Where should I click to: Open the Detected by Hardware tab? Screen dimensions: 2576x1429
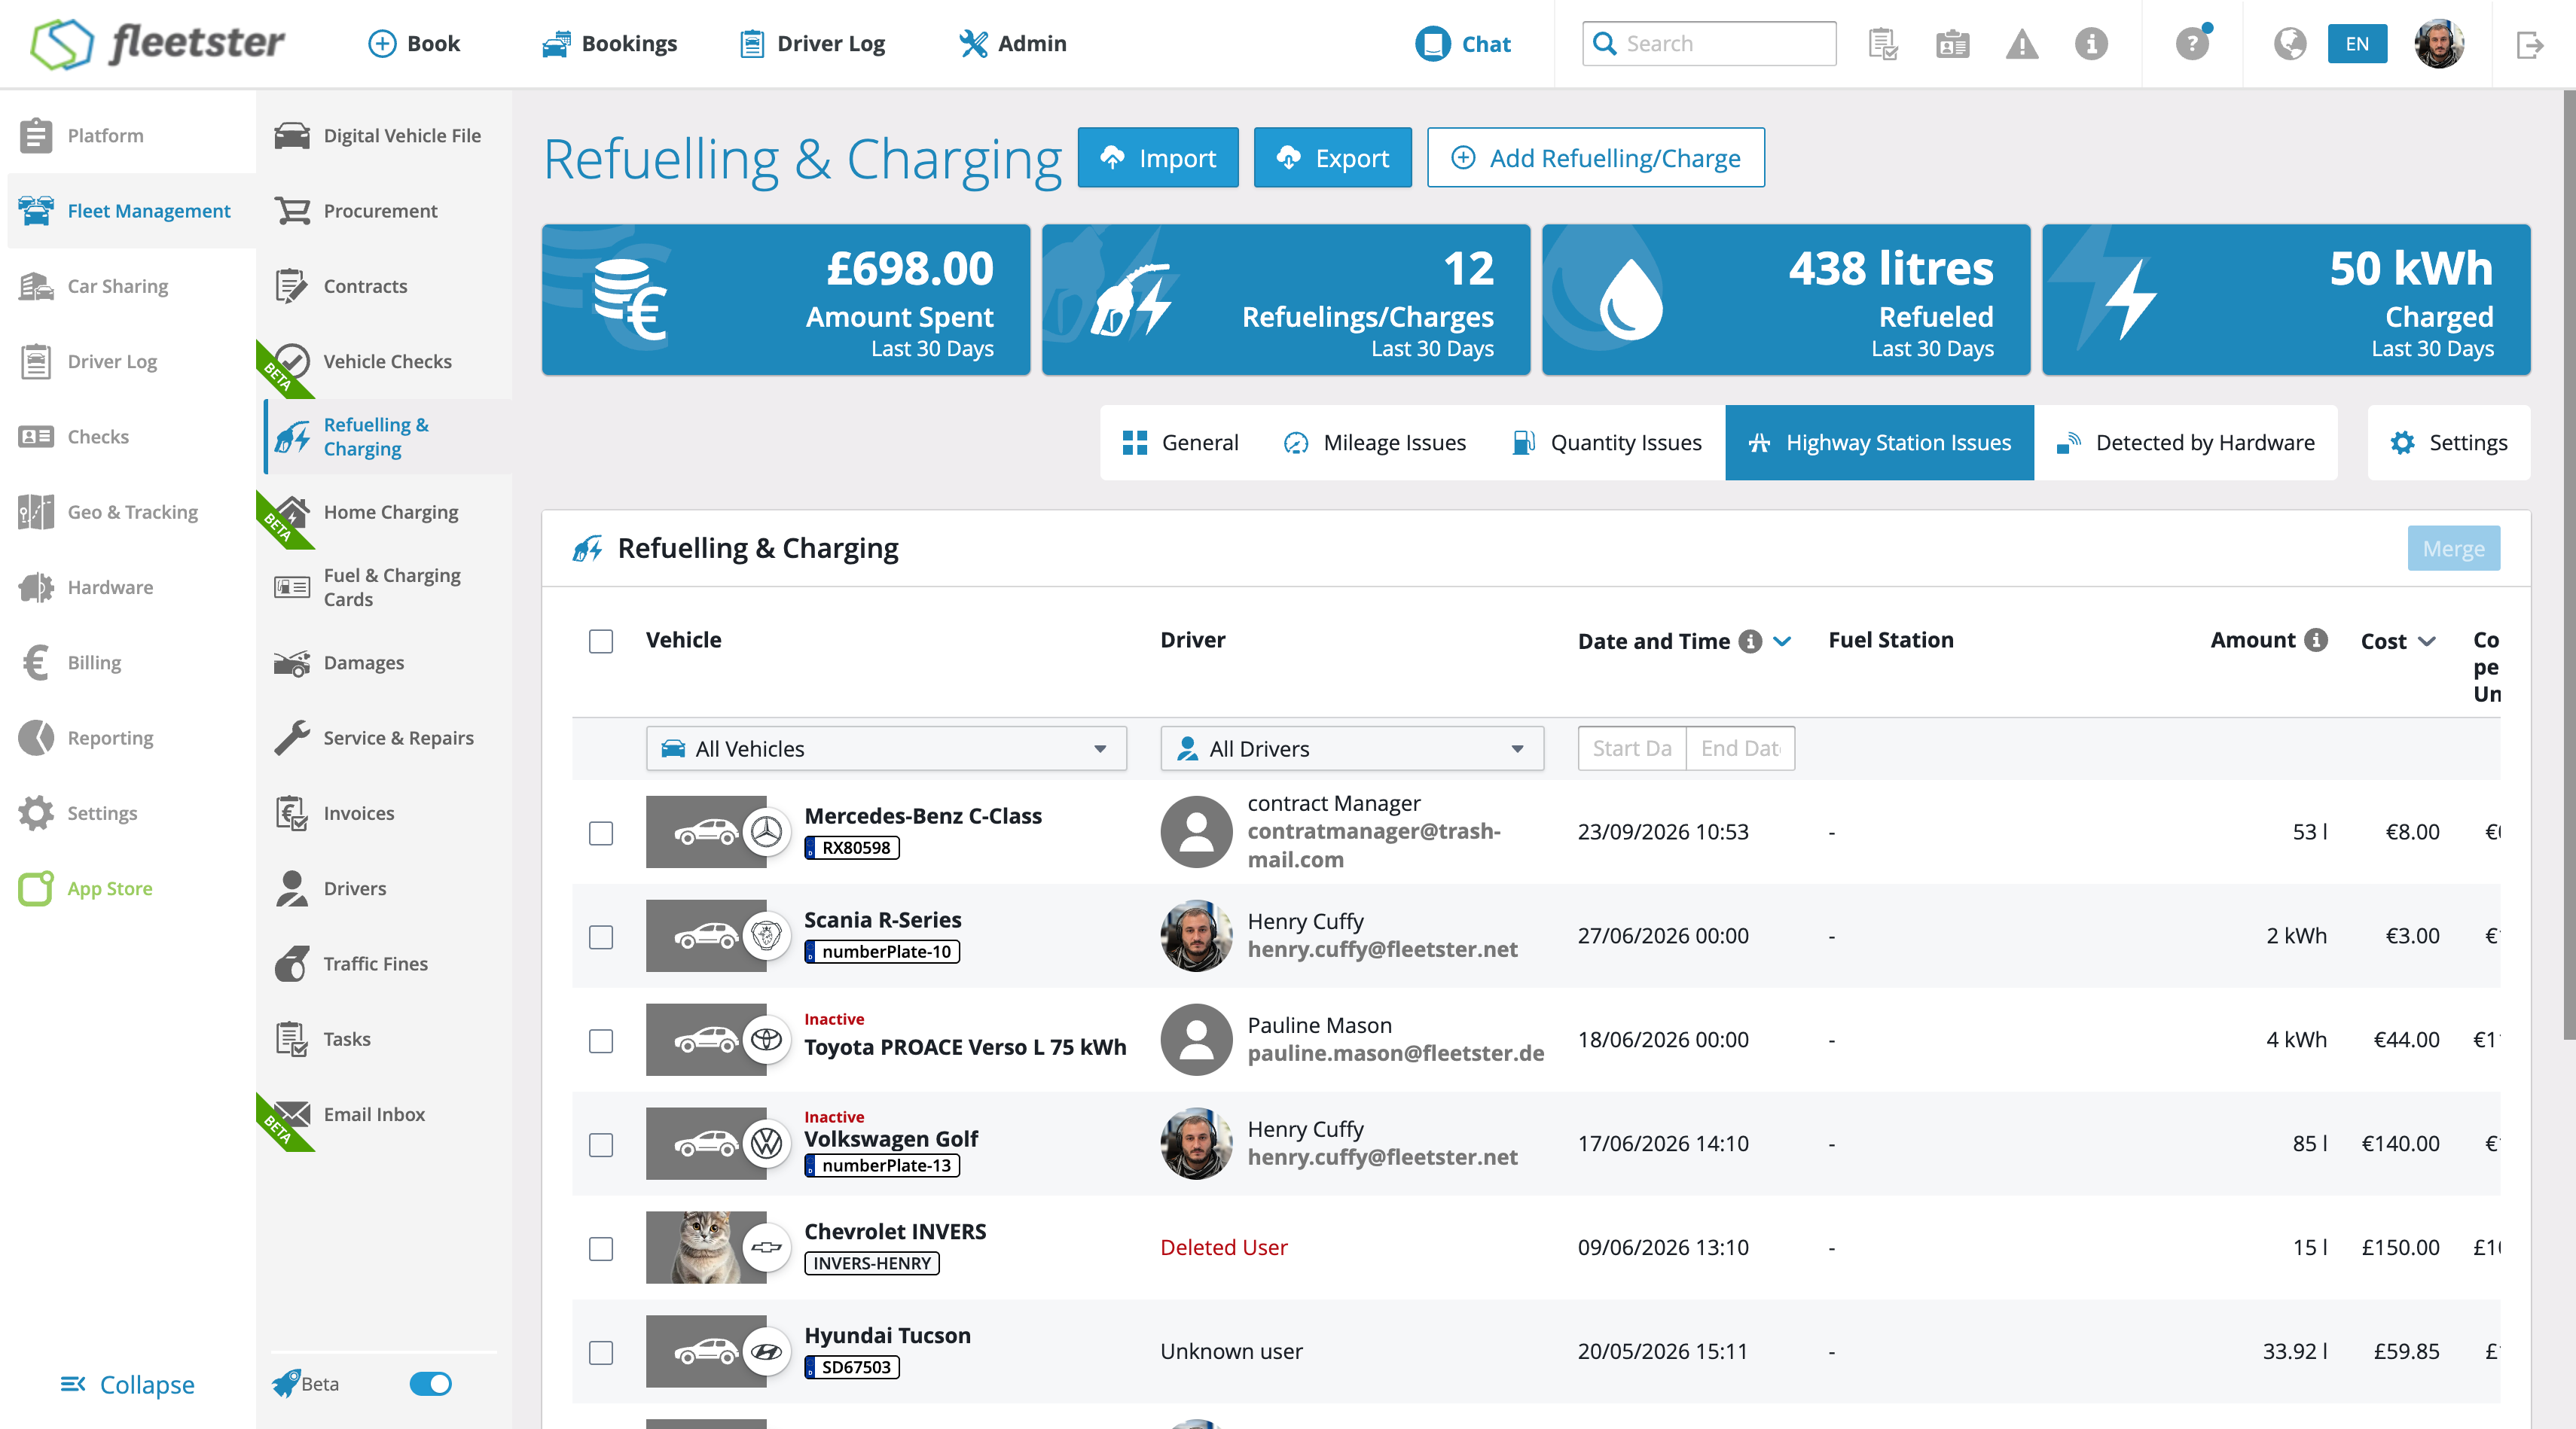coord(2185,443)
